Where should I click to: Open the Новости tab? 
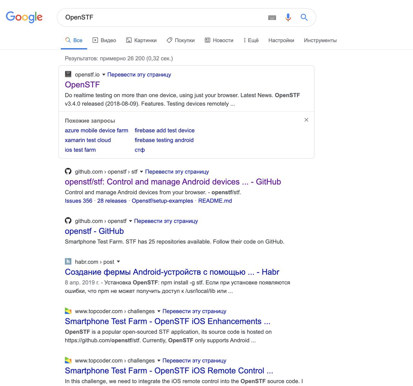(x=219, y=40)
